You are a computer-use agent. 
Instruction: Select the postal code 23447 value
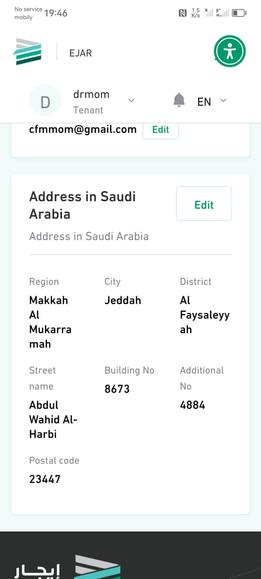45,479
